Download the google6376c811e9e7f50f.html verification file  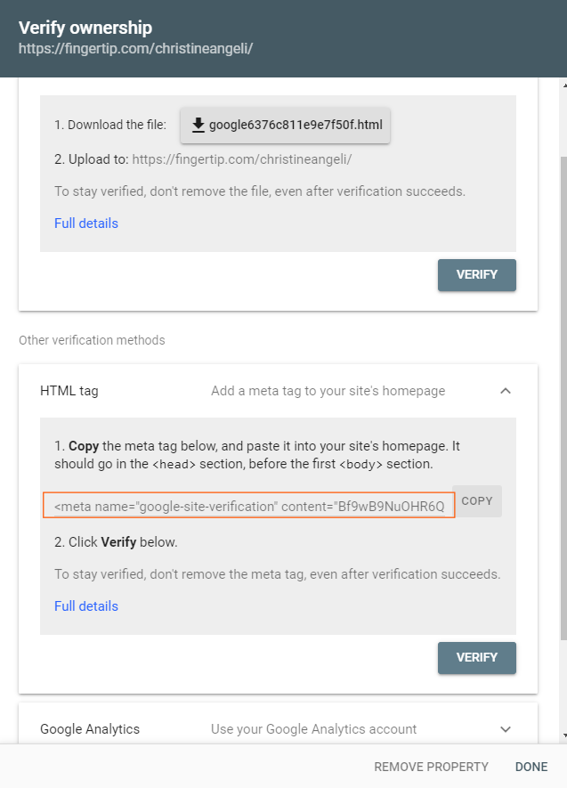(285, 126)
